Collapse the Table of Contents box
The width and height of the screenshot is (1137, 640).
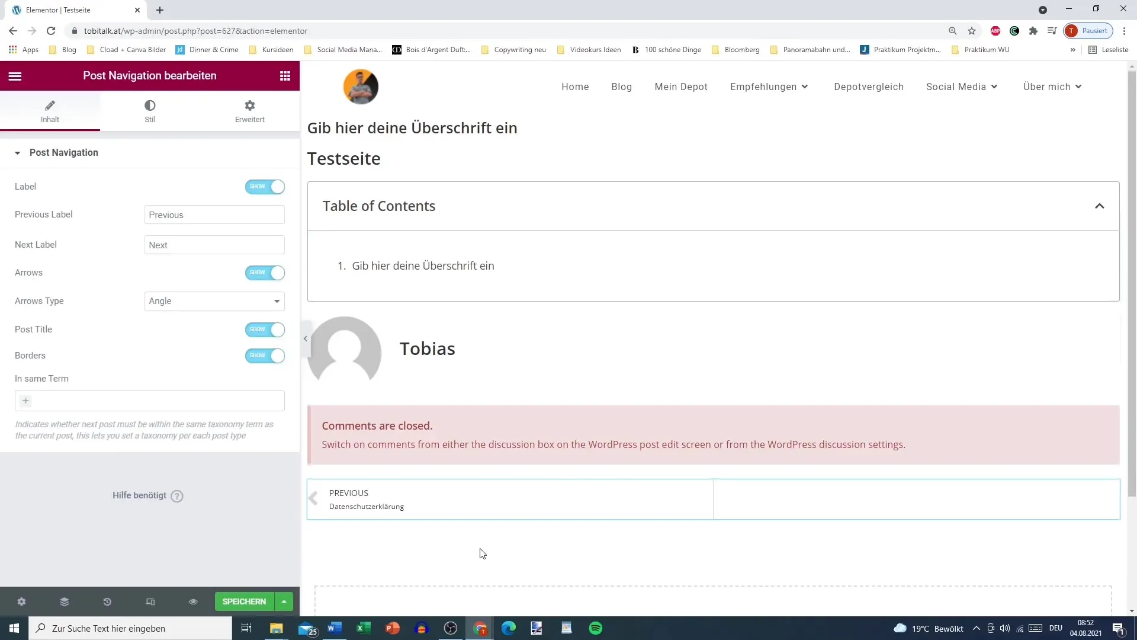1099,206
